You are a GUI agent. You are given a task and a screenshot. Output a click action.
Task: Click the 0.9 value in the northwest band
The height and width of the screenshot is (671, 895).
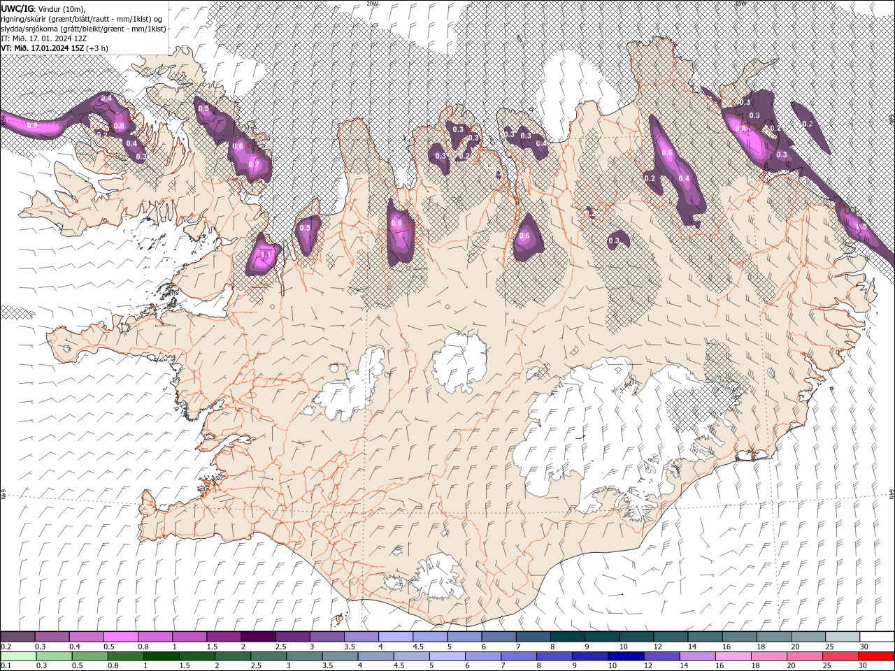click(32, 126)
